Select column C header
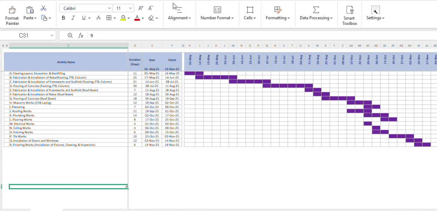Image resolution: width=437 pixels, height=211 pixels. click(x=69, y=45)
